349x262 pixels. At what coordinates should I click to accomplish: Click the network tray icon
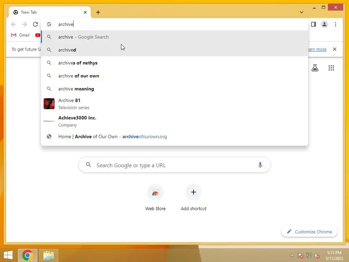pos(309,256)
